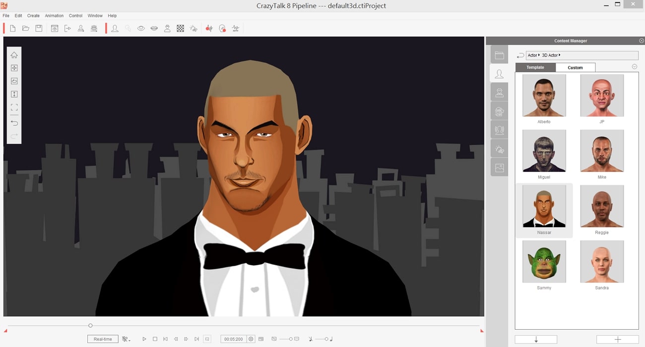Click the Eye Settings icon in toolbar
This screenshot has width=645, height=347.
click(x=141, y=29)
